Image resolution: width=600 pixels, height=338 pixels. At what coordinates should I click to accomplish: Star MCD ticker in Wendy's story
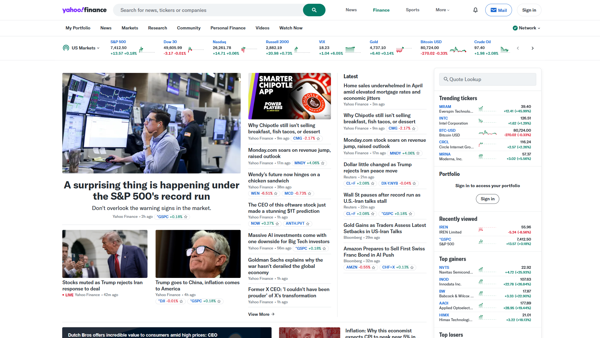309,194
